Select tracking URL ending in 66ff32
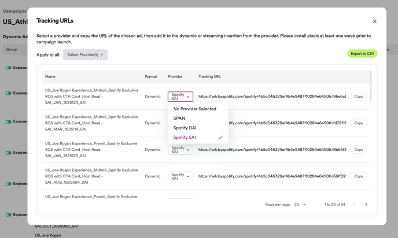 (272, 176)
